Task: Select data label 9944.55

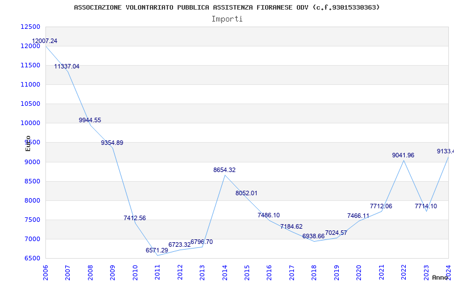Action: click(x=90, y=120)
